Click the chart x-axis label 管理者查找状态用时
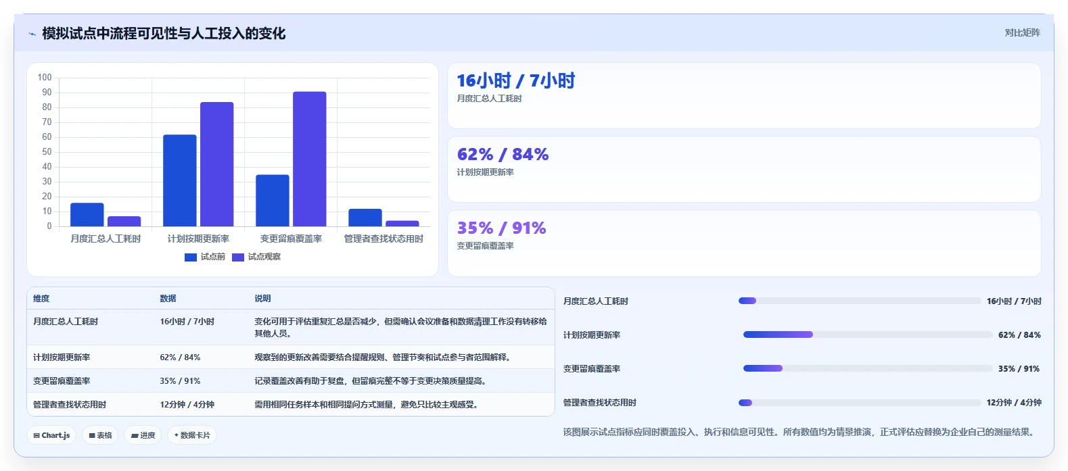1068x471 pixels. point(384,239)
